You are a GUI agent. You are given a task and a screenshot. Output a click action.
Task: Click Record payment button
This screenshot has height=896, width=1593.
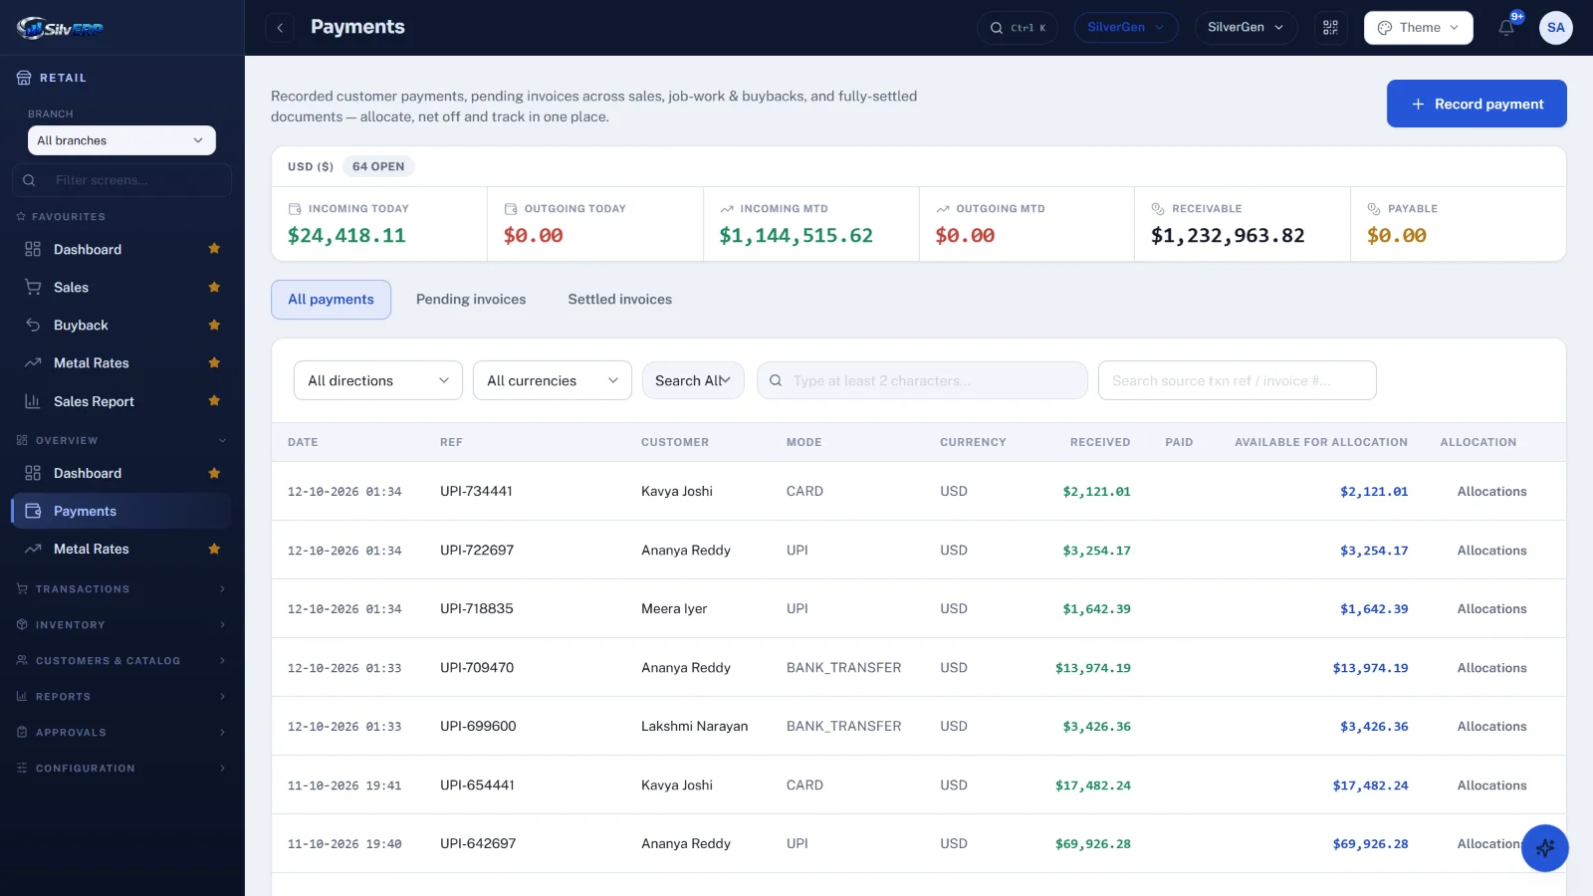pos(1477,104)
